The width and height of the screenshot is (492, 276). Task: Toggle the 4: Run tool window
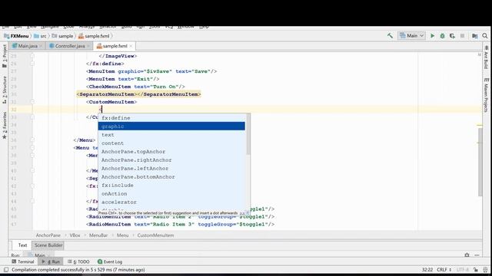(51, 261)
